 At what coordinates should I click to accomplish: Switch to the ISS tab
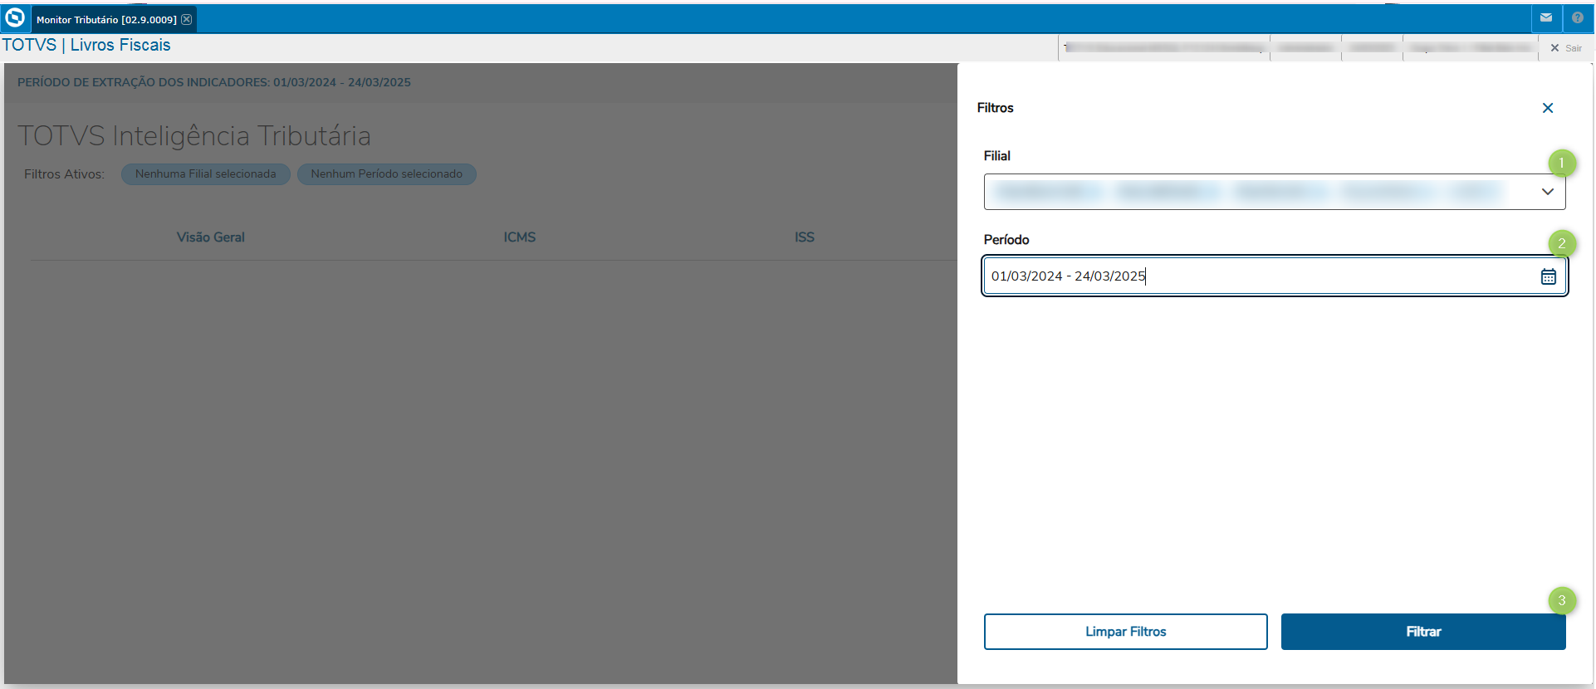coord(805,237)
